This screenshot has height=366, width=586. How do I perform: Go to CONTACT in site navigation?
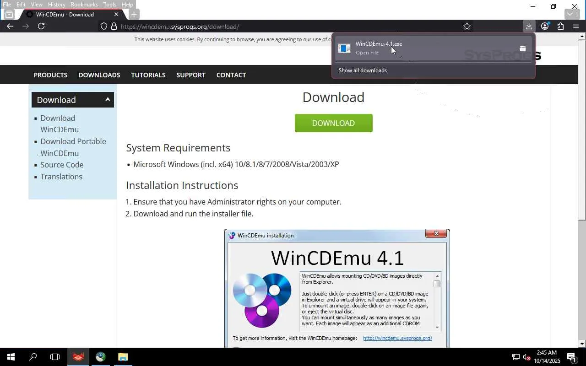[231, 75]
